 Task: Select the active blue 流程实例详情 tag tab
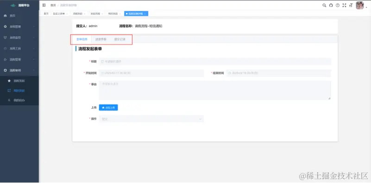136,14
